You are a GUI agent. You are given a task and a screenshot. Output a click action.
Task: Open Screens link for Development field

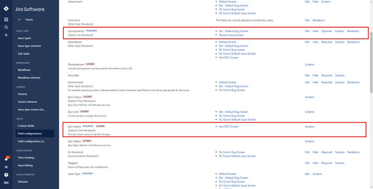[310, 64]
